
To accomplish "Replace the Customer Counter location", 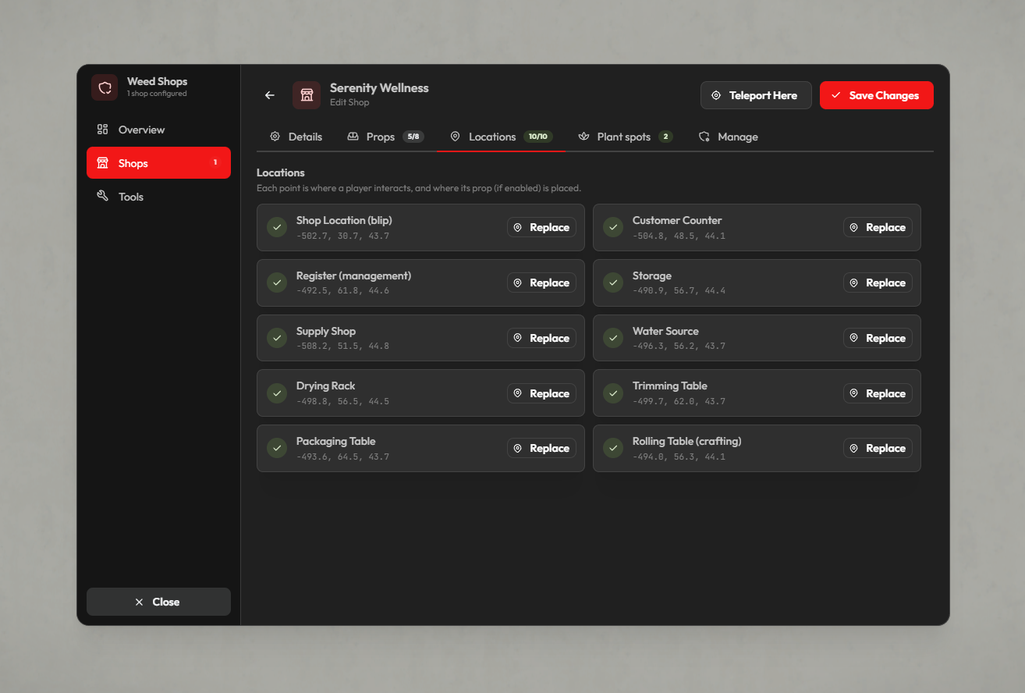I will (878, 227).
